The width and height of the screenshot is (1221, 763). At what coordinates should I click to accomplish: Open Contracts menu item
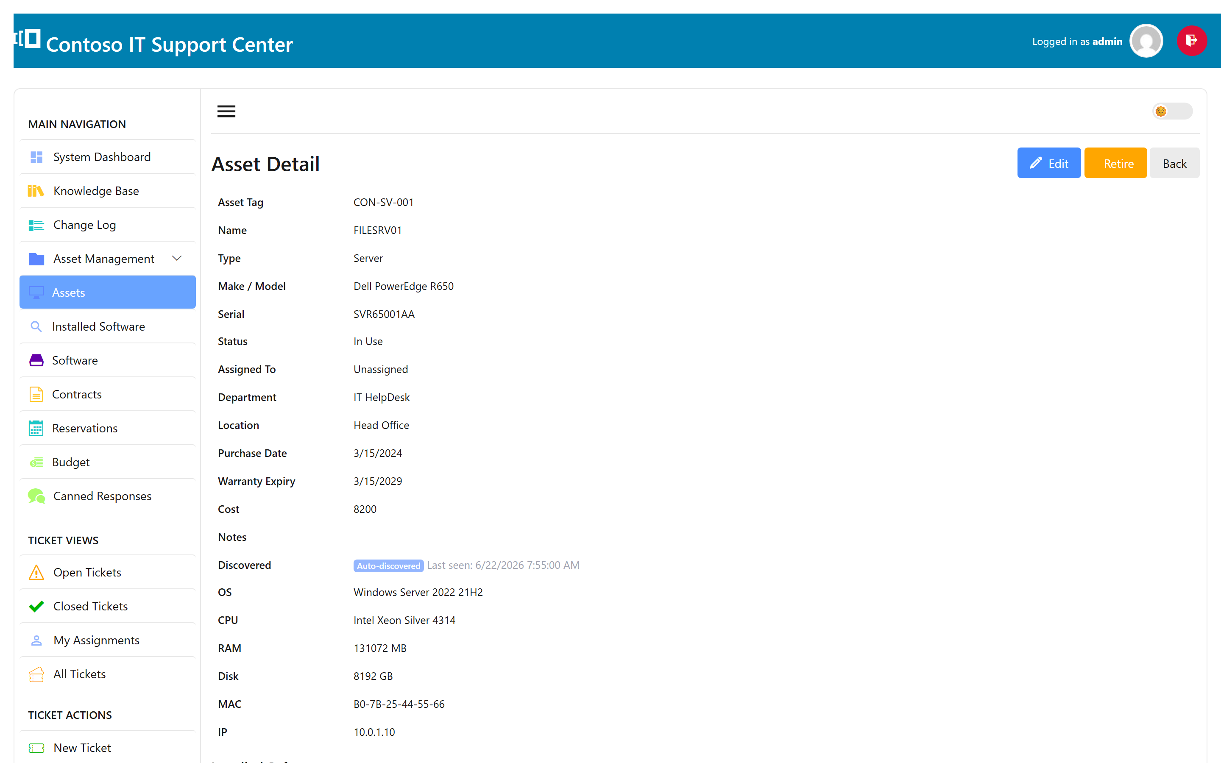coord(107,394)
